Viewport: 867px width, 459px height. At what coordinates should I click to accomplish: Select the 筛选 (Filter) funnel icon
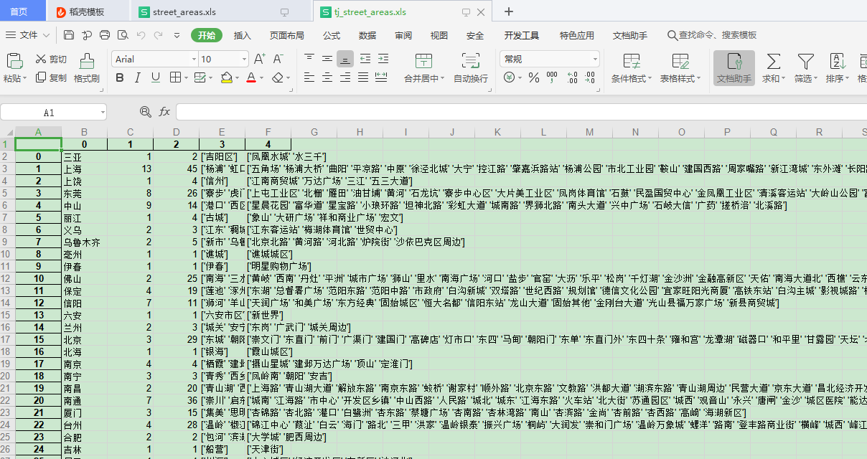[x=805, y=65]
